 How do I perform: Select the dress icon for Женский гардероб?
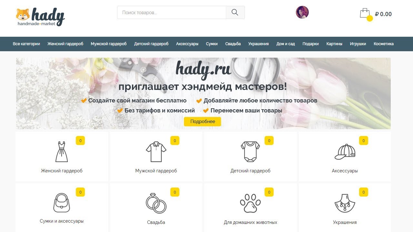point(62,151)
